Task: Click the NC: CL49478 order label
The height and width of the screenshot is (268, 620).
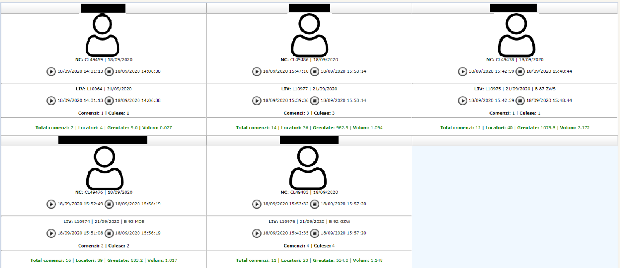Action: coord(515,60)
